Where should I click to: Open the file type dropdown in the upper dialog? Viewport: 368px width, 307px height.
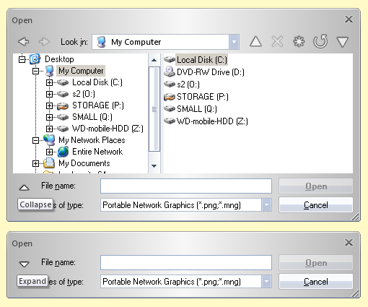266,205
